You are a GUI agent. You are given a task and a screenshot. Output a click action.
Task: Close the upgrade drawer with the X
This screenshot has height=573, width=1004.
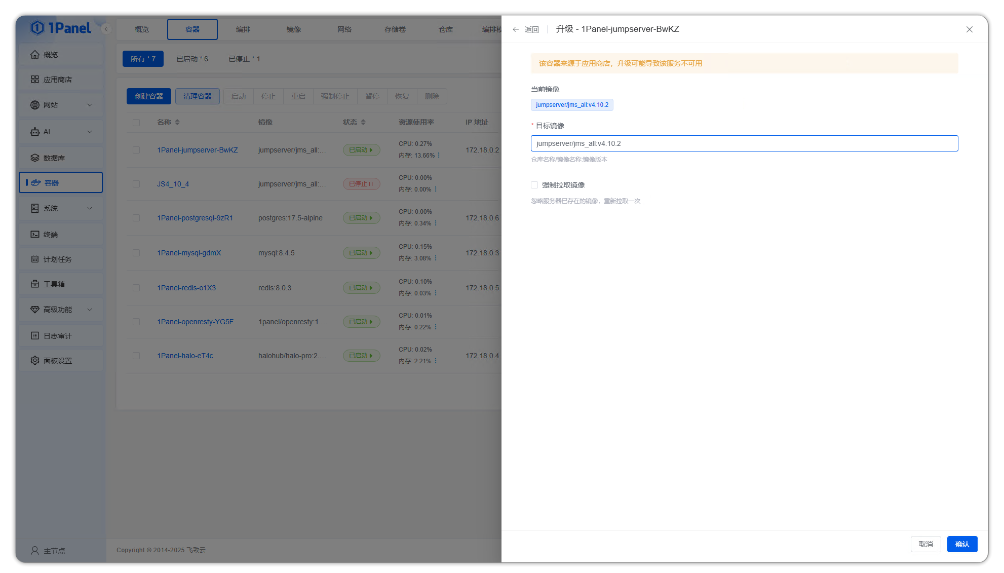[x=970, y=29]
